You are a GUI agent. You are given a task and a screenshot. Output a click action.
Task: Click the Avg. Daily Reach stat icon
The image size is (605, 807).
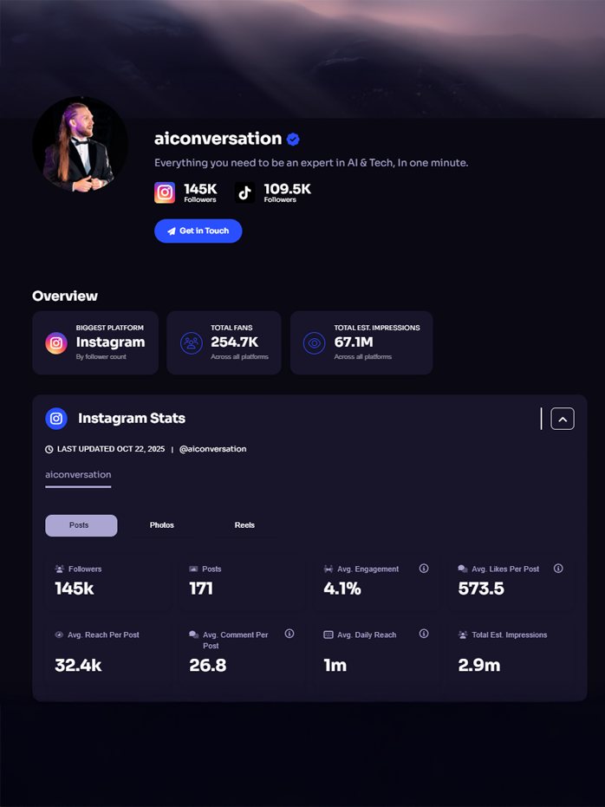tap(329, 635)
